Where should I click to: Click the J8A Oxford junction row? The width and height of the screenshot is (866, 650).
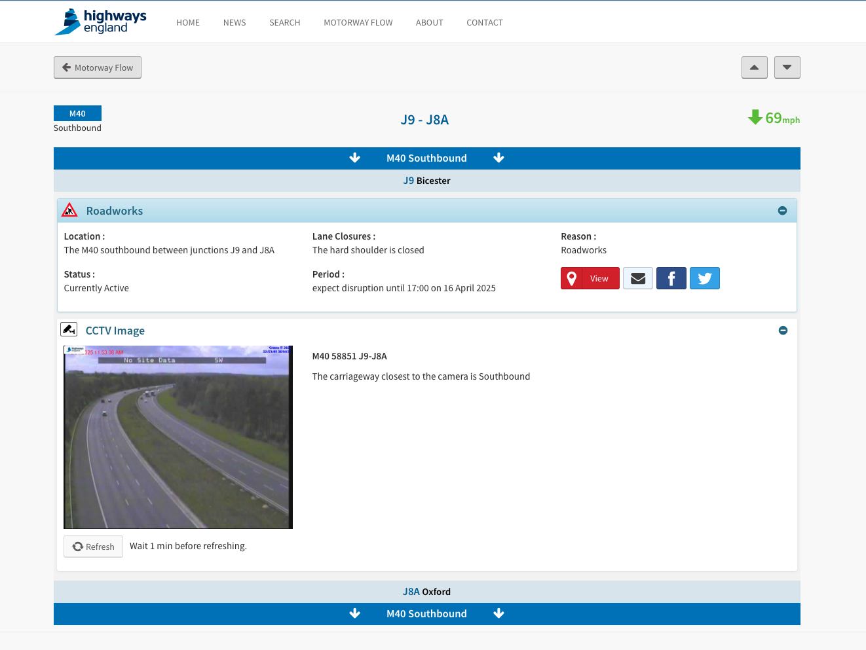point(427,592)
